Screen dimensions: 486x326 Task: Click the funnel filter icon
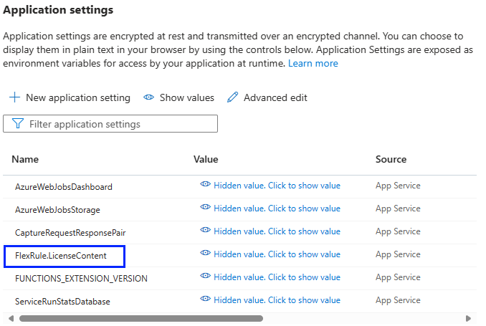click(18, 123)
